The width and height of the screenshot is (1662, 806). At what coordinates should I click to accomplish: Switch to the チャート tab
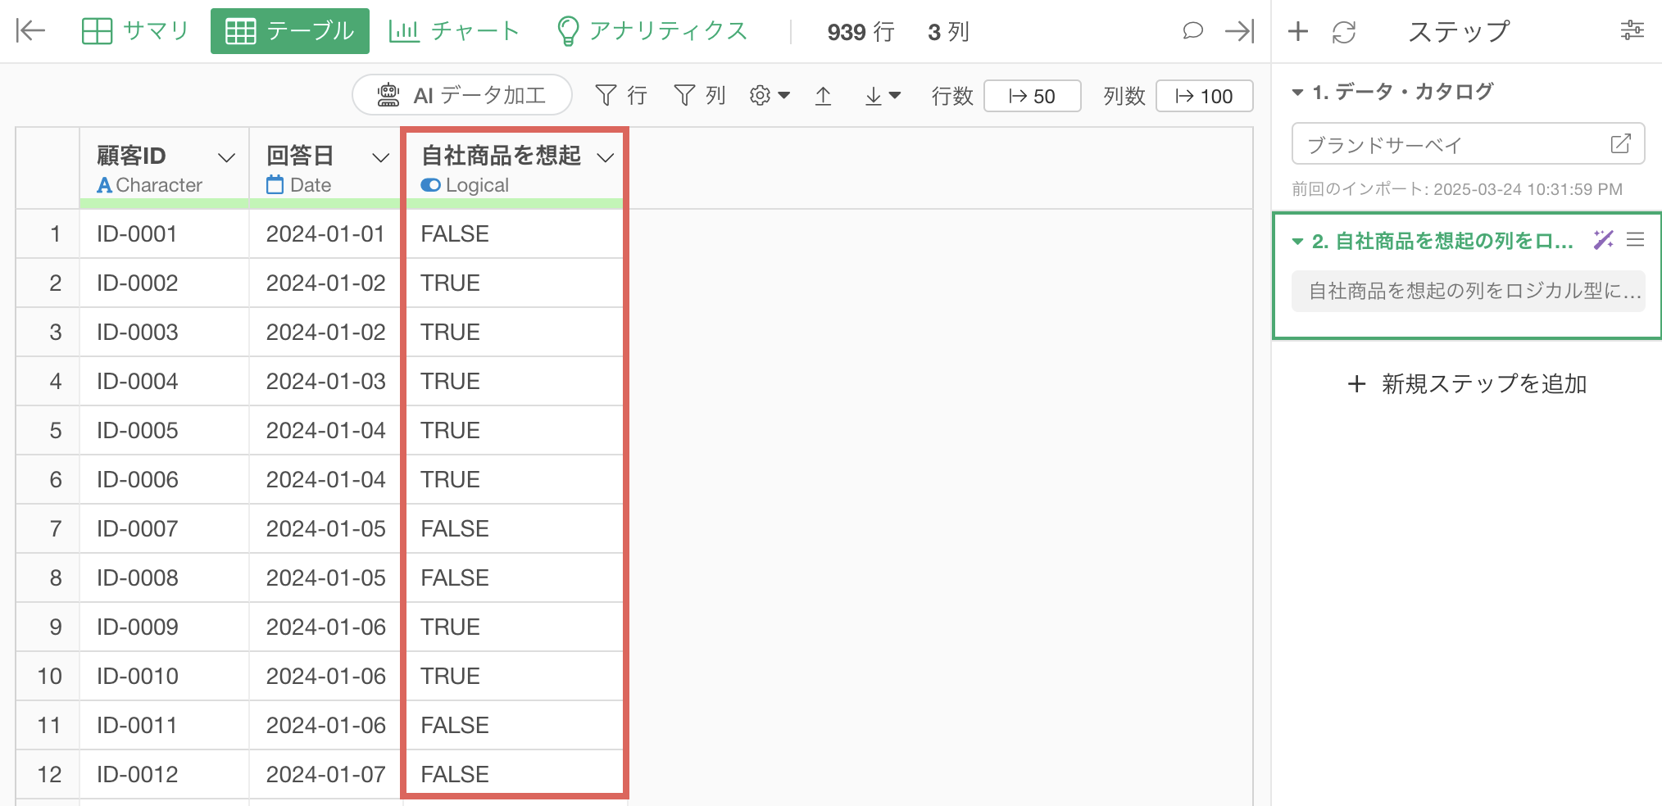[454, 31]
